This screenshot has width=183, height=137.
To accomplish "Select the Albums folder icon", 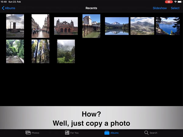I will coord(107,133).
